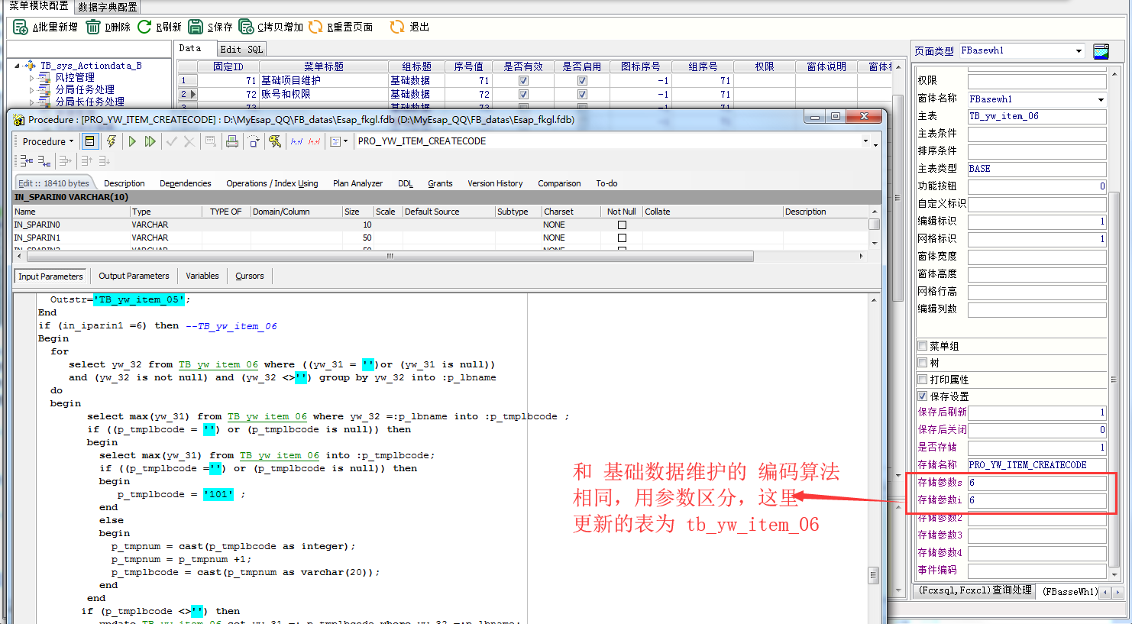Open the Version History tab
Screen dimensions: 1132x624
[x=495, y=183]
